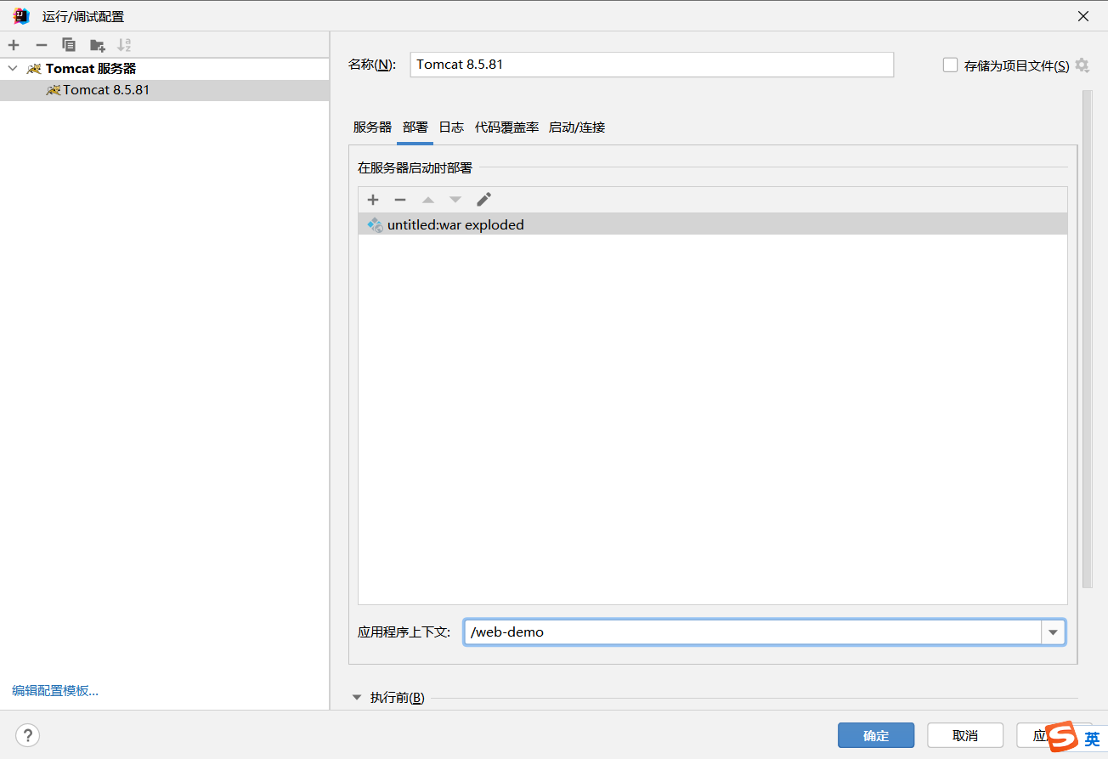Switch to the 代码覆盖率 tab
This screenshot has height=759, width=1108.
[x=506, y=127]
